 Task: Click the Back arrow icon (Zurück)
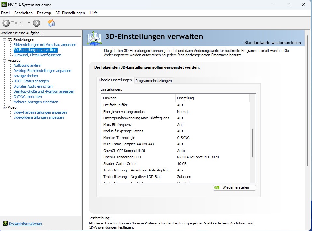click(x=6, y=23)
